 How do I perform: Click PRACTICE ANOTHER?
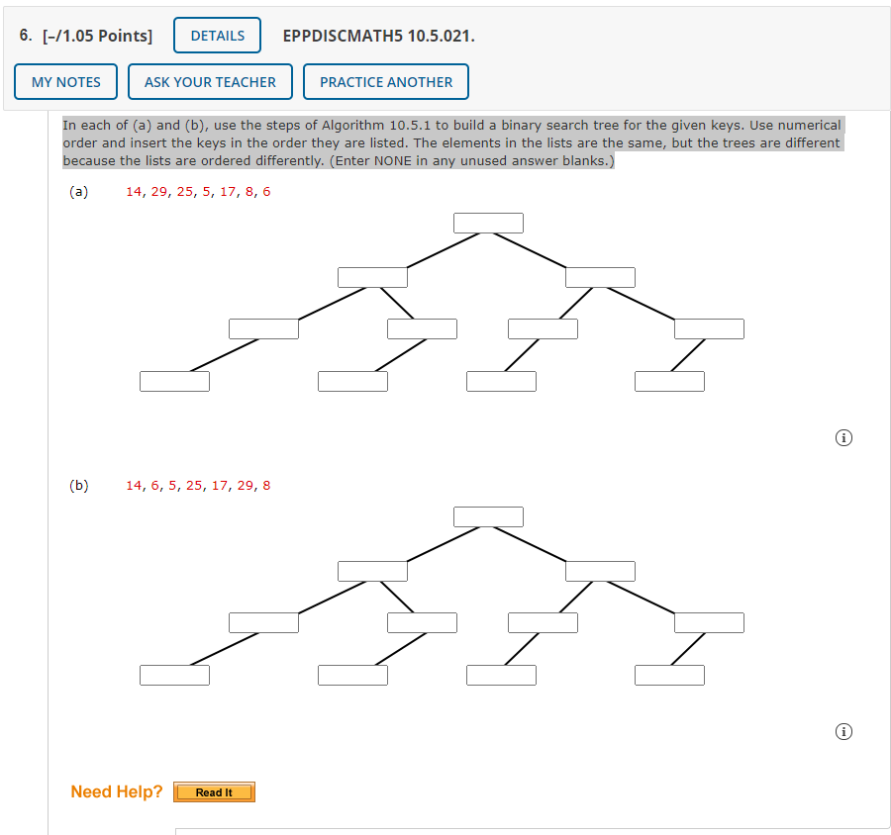click(x=385, y=81)
